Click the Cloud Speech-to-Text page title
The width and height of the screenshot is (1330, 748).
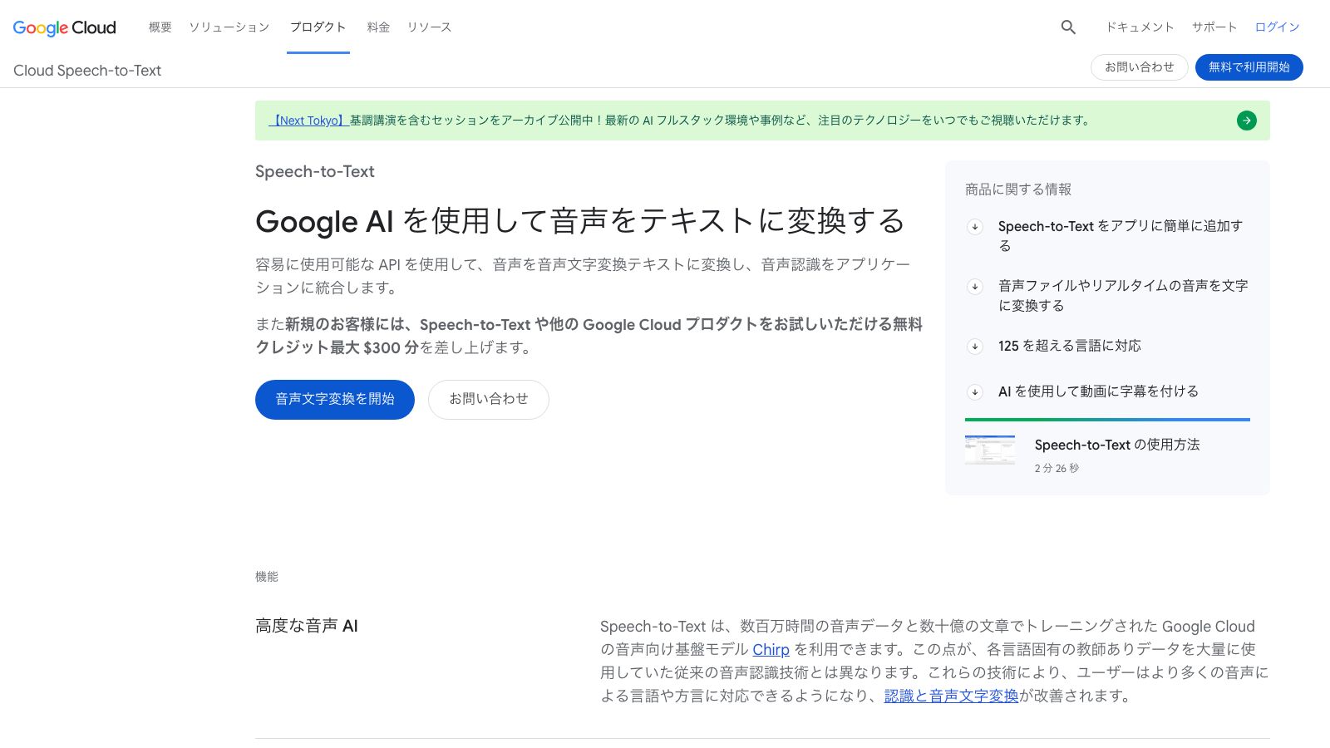click(x=87, y=71)
